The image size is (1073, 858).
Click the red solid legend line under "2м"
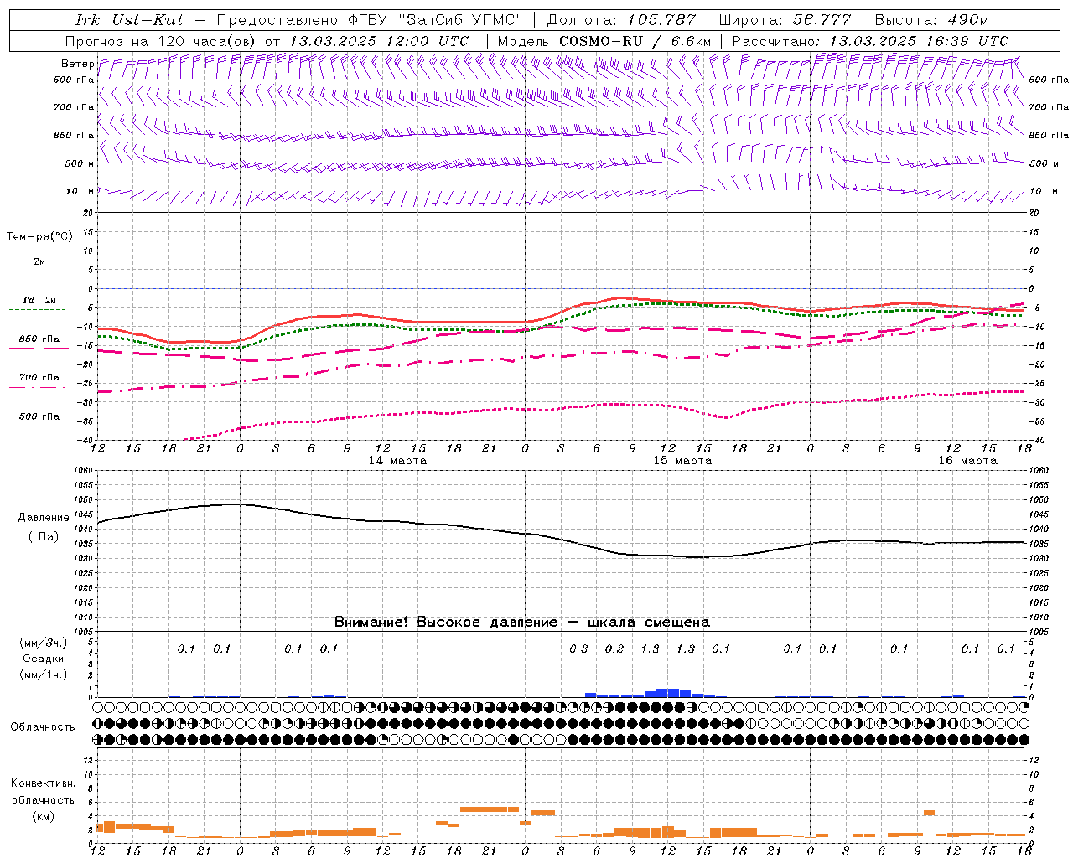click(x=39, y=271)
